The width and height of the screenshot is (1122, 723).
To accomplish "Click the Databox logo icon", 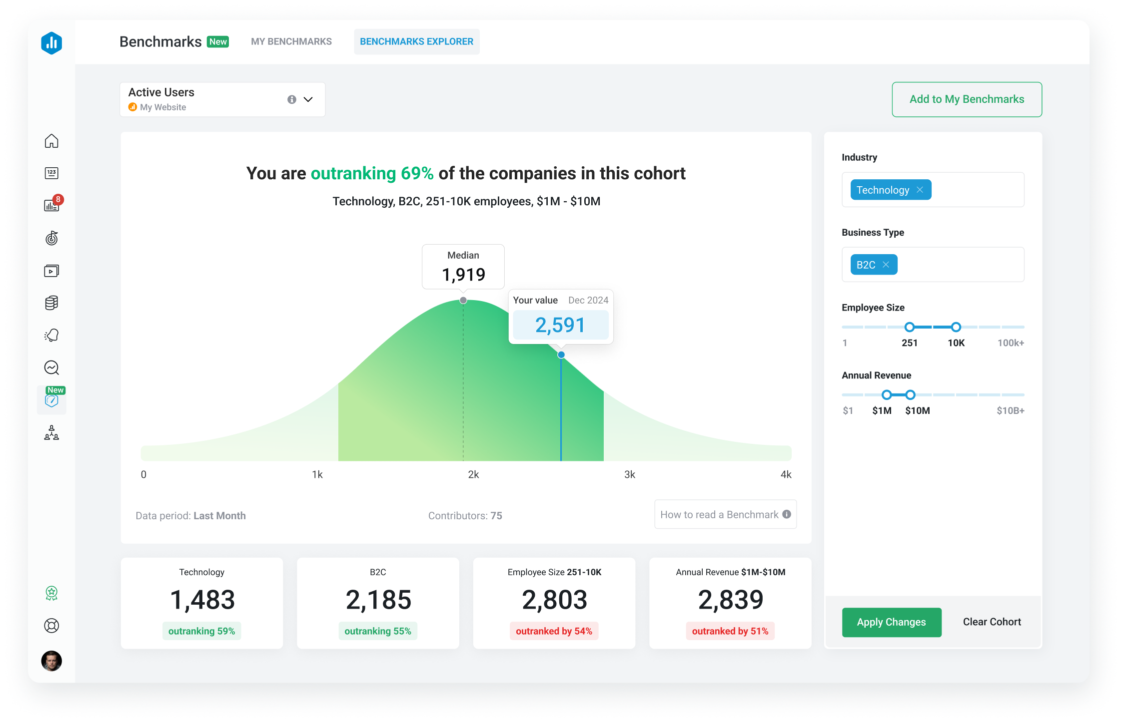I will [51, 43].
